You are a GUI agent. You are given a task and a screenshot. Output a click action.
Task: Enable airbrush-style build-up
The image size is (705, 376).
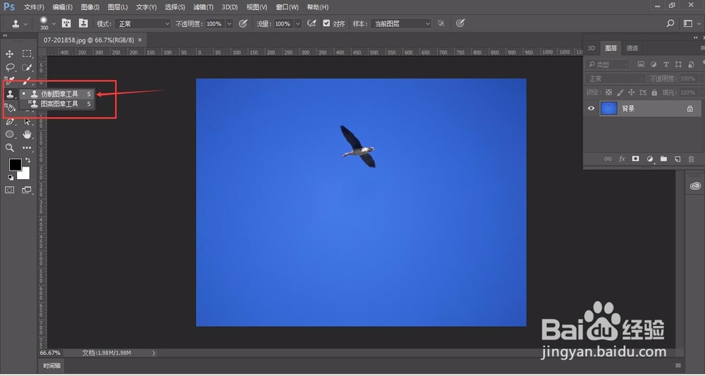[x=311, y=23]
